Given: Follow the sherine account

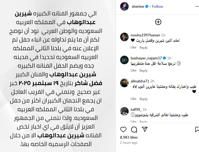Looking at the screenshot, I should (157, 6).
